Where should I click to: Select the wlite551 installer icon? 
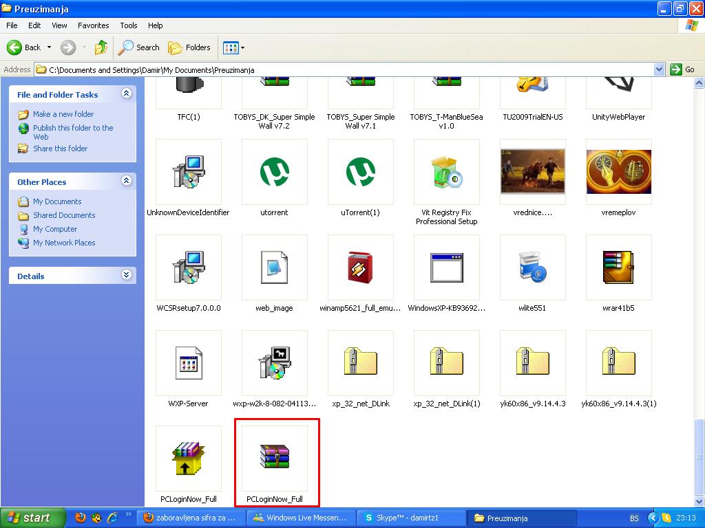533,267
